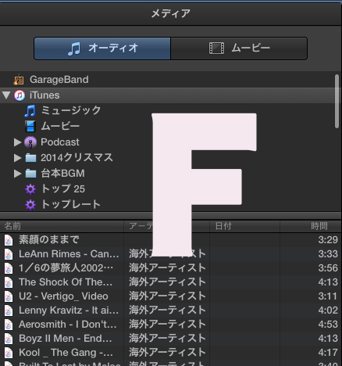Click file icon for Boyz II Men track
Image resolution: width=342 pixels, height=366 pixels.
tap(9, 339)
